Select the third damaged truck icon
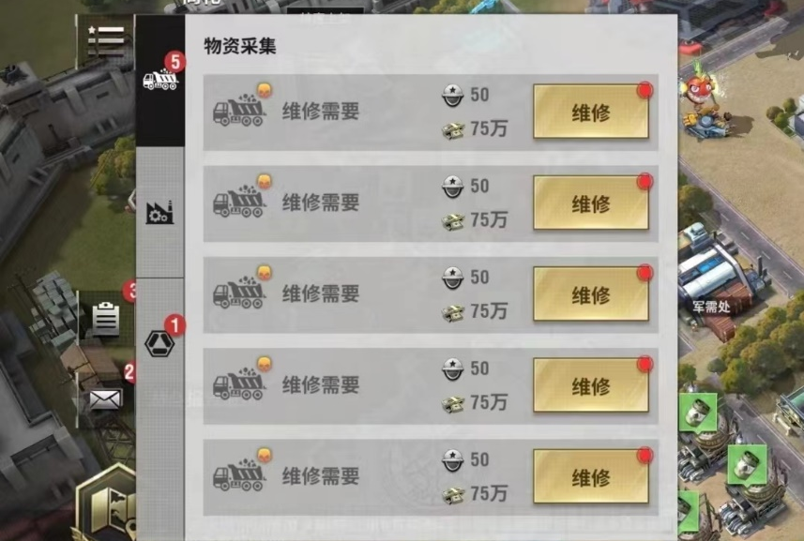The image size is (804, 541). pyautogui.click(x=239, y=292)
